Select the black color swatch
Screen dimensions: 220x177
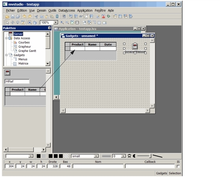[x=39, y=156]
